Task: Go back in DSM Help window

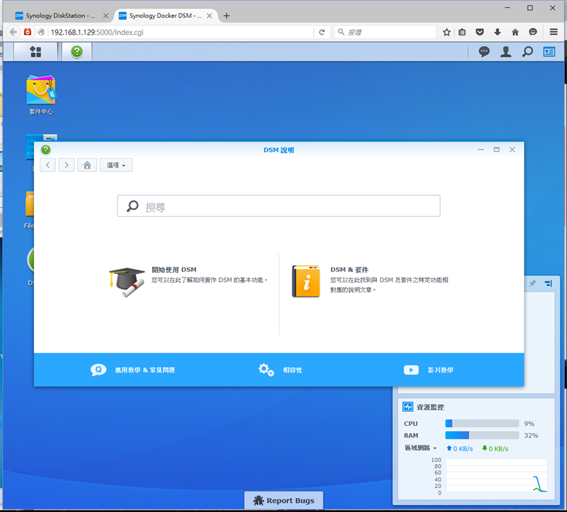Action: [48, 165]
